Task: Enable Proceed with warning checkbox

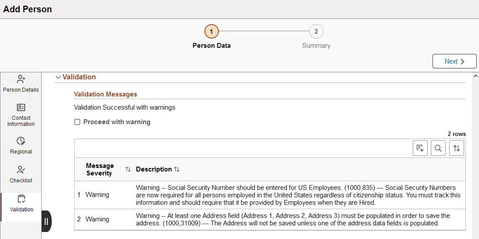Action: pos(77,122)
